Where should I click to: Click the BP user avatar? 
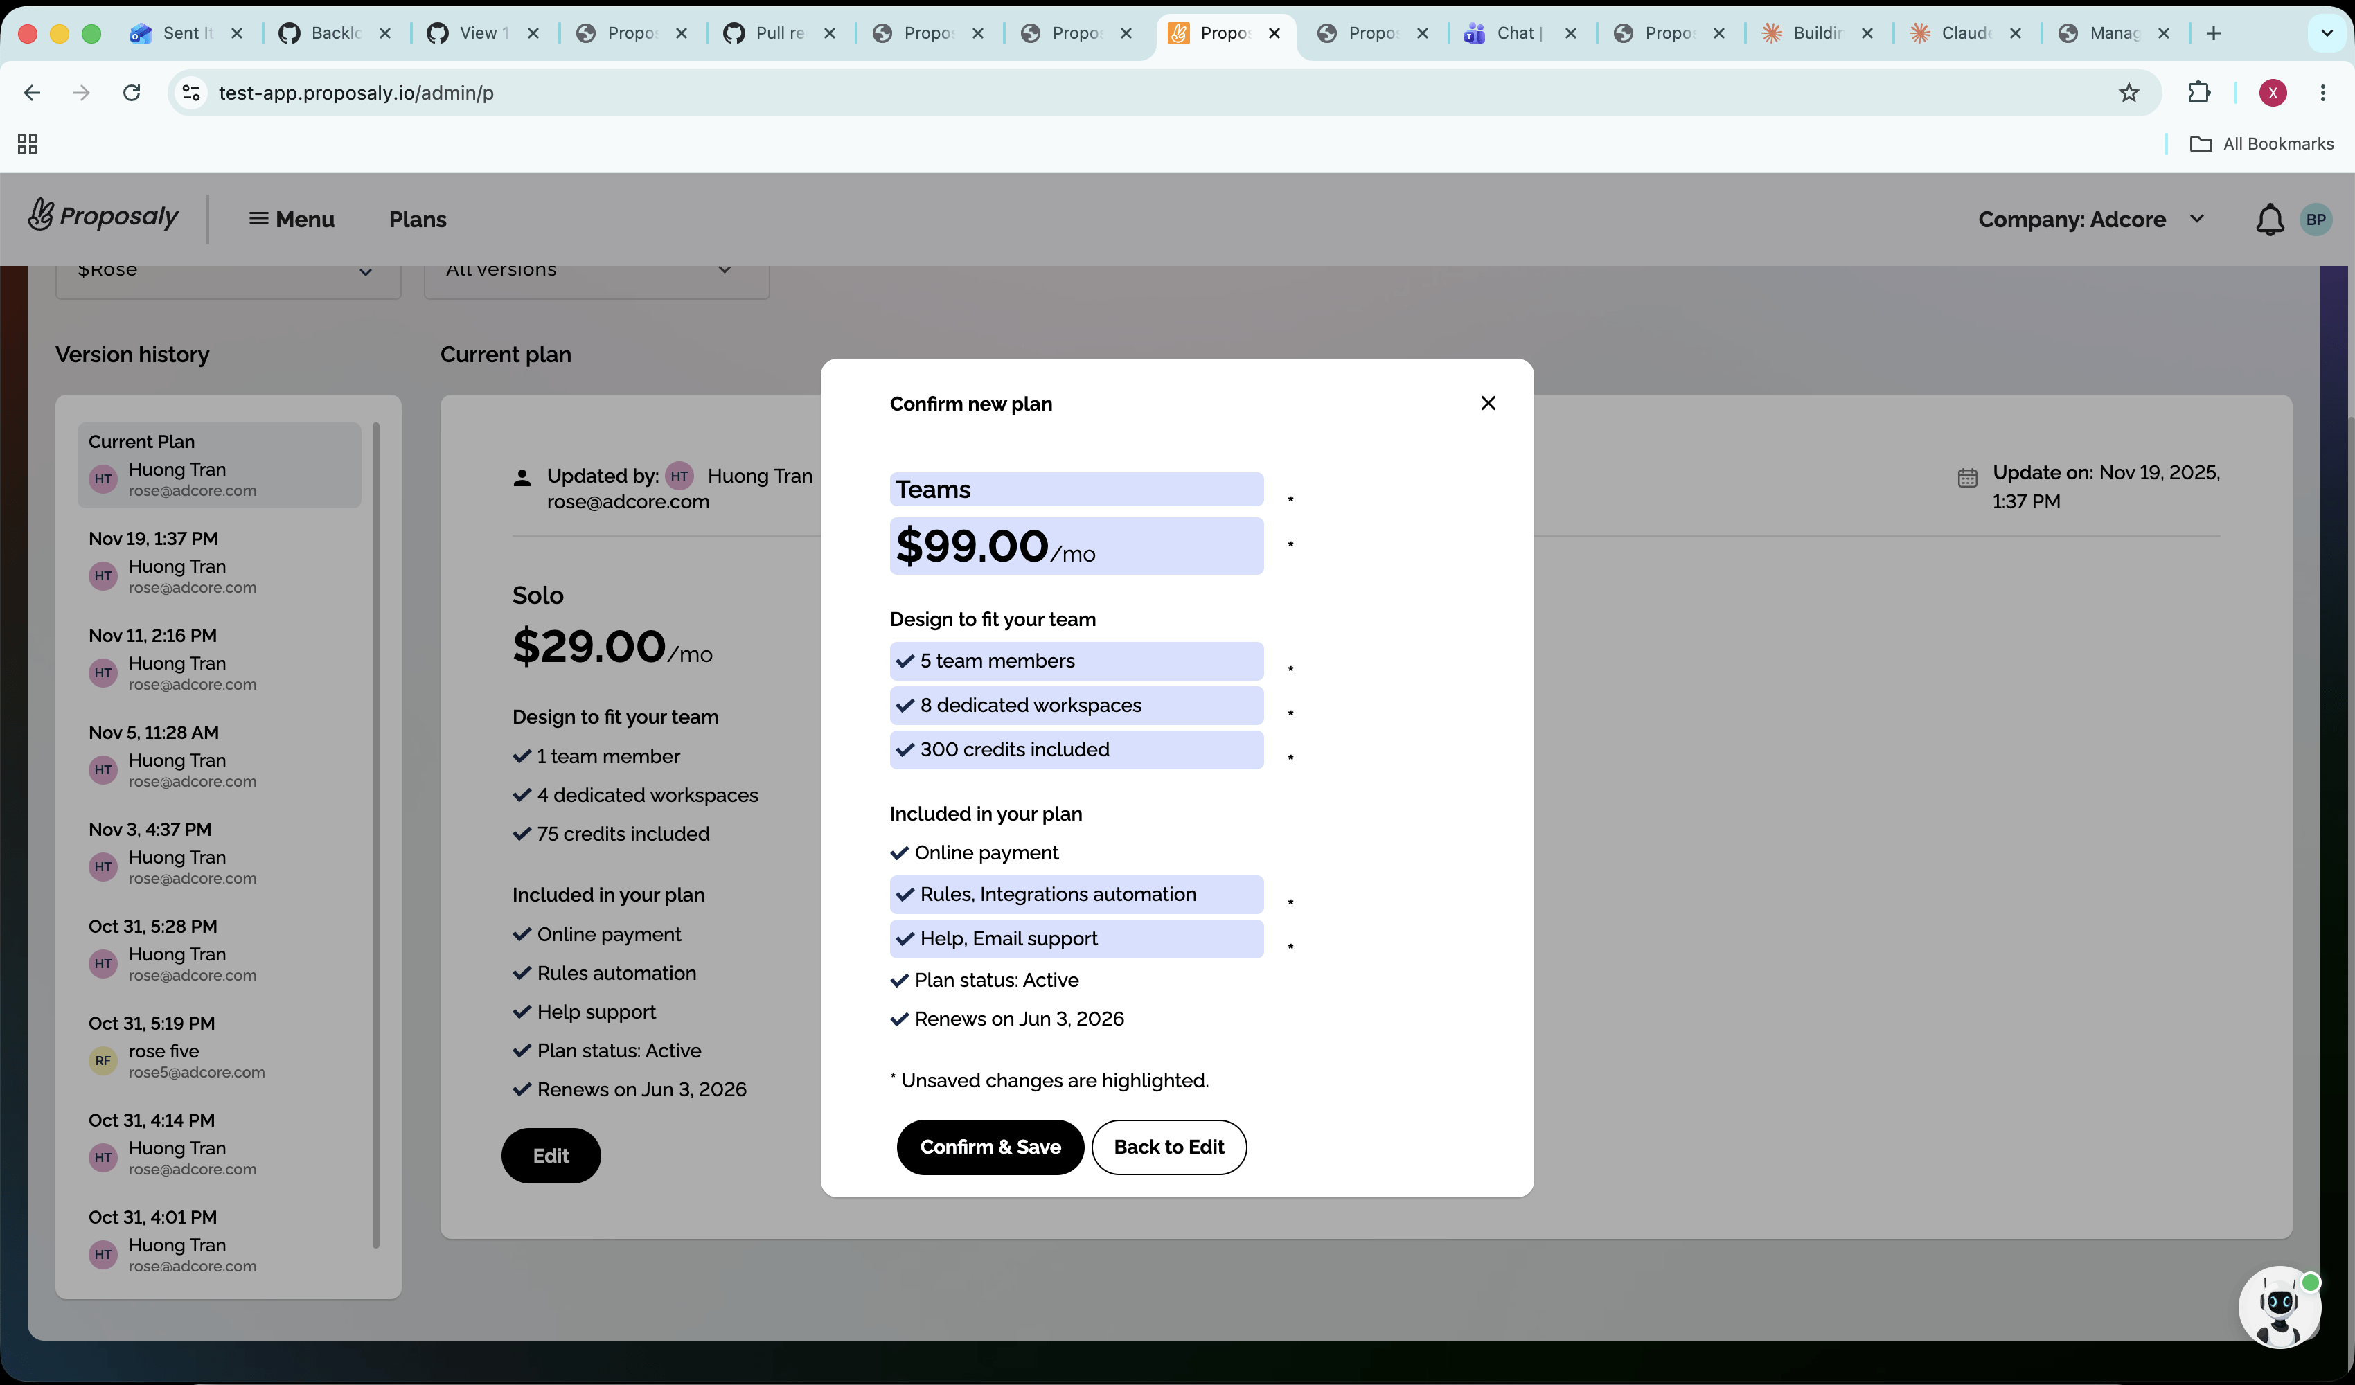point(2315,220)
